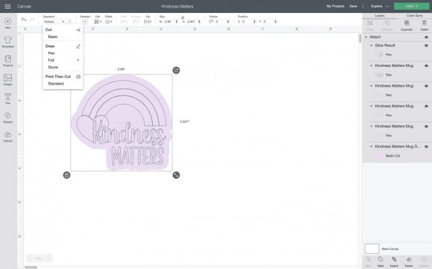The width and height of the screenshot is (432, 269).
Task: Click the green Make It button
Action: (411, 6)
